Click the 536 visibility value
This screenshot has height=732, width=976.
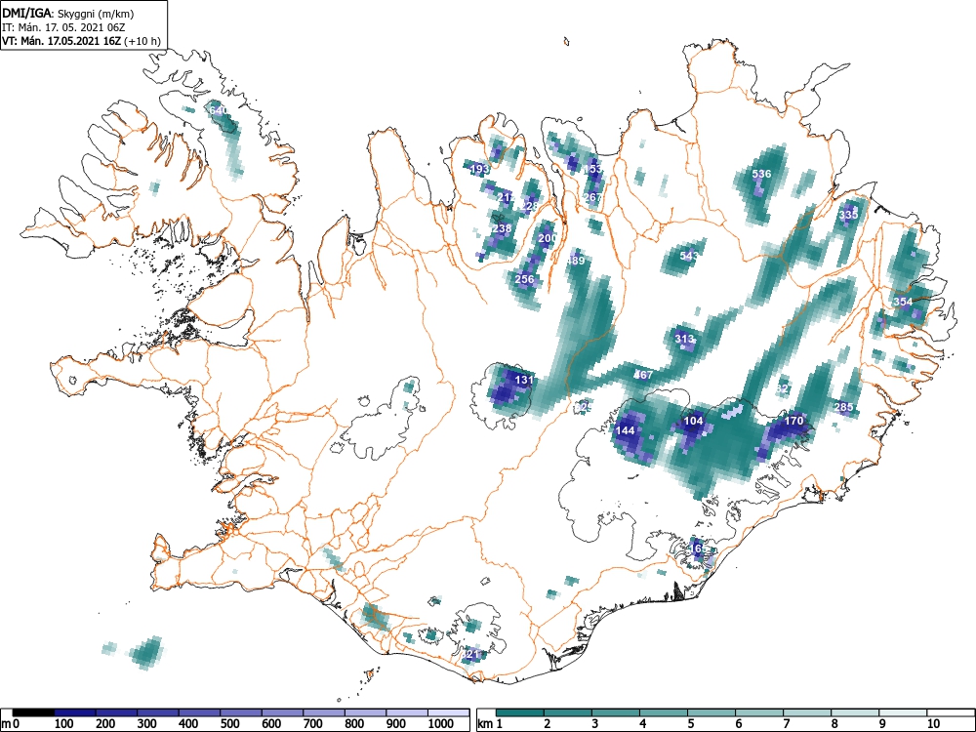(762, 174)
